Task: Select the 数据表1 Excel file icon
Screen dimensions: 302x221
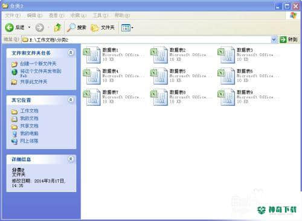Action: point(92,55)
